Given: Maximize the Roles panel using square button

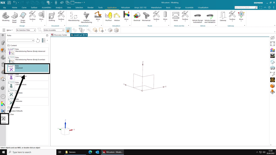Looking at the screenshot, I should click(x=47, y=36).
